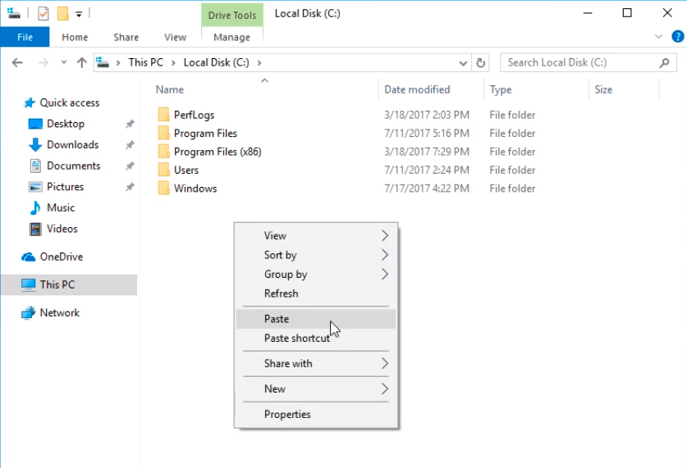Expand the ribbon with chevron arrow
The image size is (687, 468).
[x=658, y=37]
